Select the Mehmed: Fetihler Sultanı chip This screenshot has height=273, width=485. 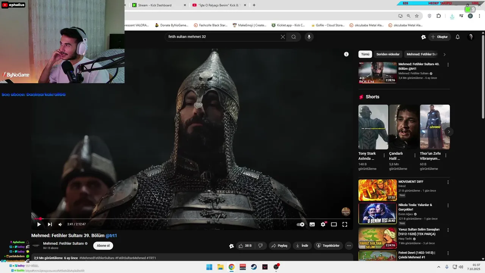(x=422, y=54)
